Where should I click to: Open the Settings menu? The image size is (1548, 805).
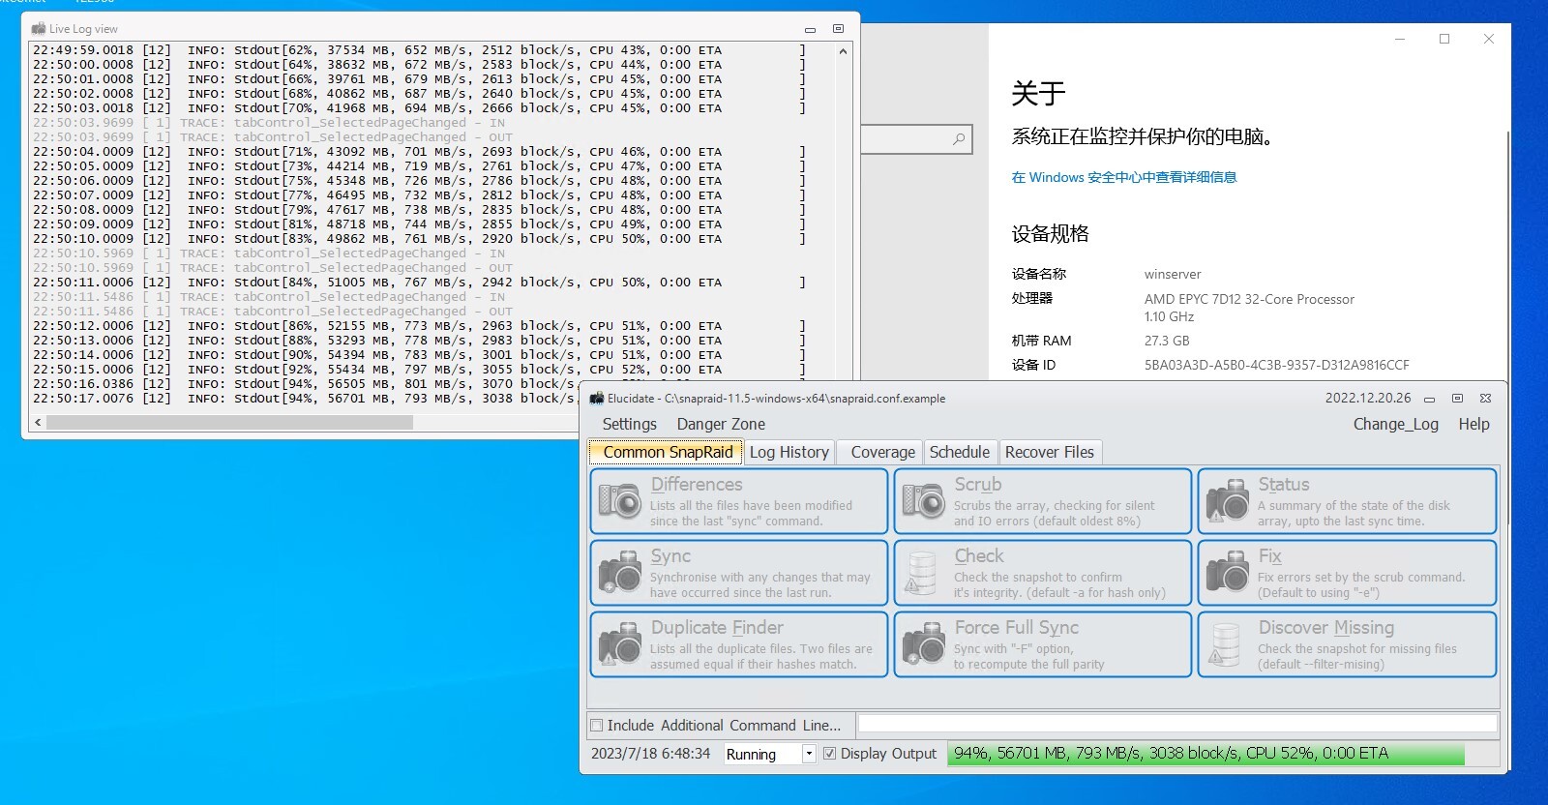[x=630, y=424]
